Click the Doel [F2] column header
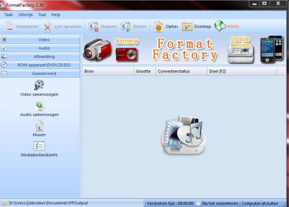Image resolution: width=289 pixels, height=207 pixels. coord(242,71)
